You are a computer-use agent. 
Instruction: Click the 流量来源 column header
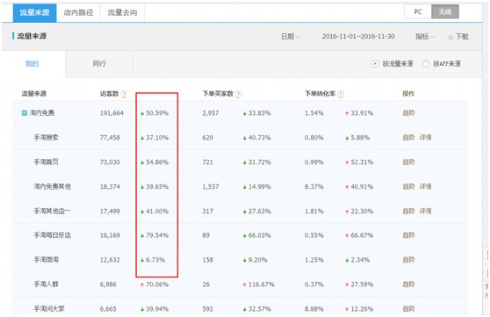pos(33,94)
